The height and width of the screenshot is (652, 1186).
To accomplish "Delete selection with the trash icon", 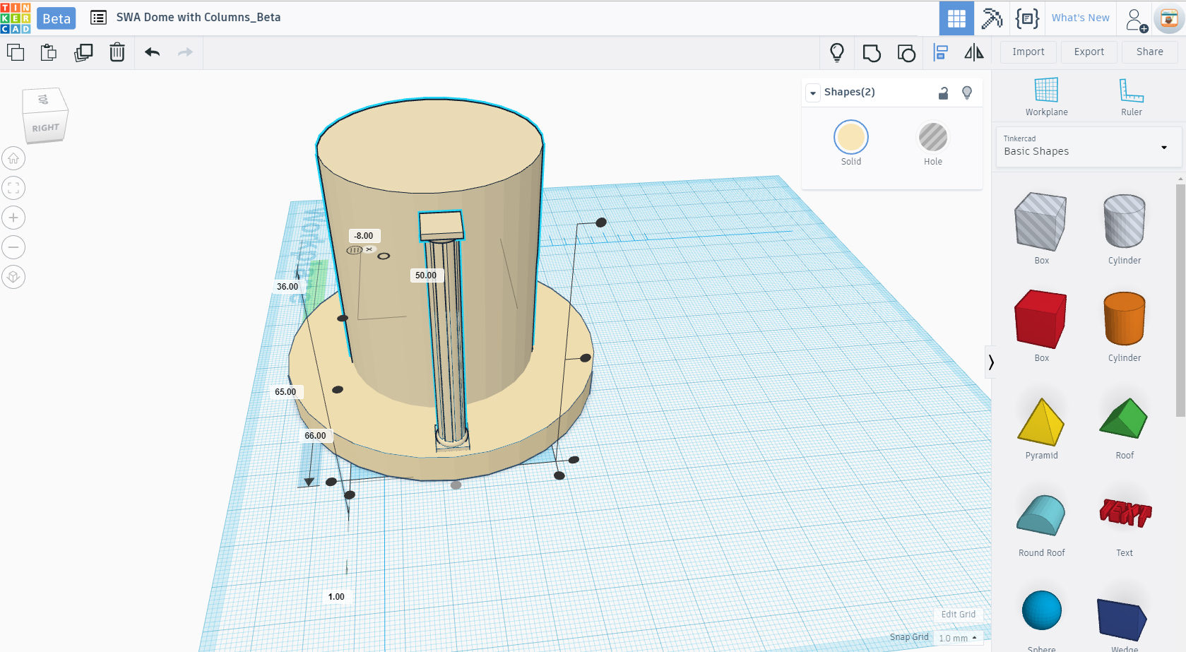I will pos(117,52).
